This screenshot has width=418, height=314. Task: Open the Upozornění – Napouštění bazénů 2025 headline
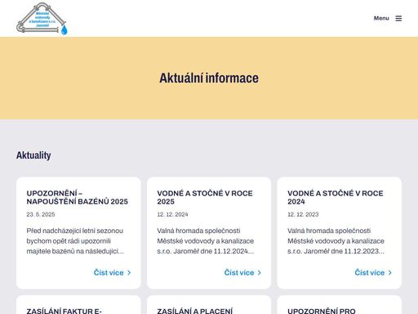coord(78,197)
